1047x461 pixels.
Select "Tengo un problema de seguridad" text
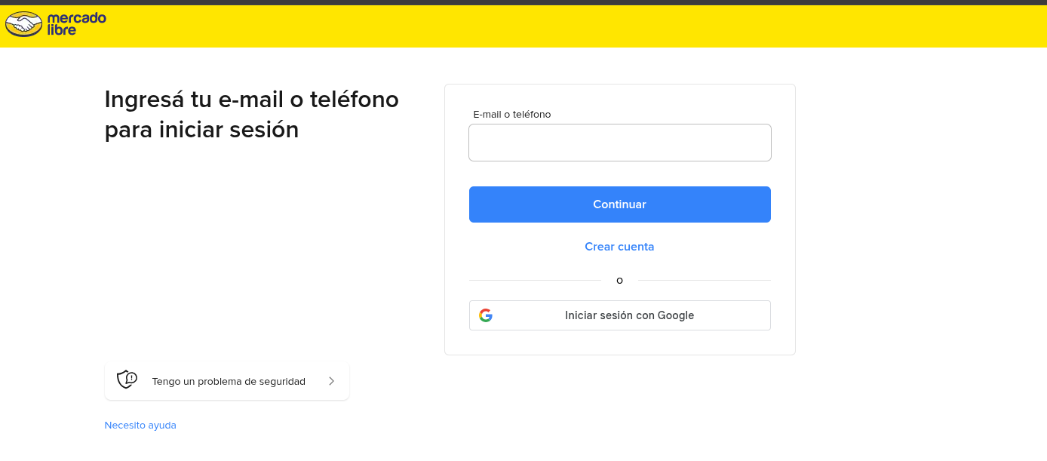(229, 381)
